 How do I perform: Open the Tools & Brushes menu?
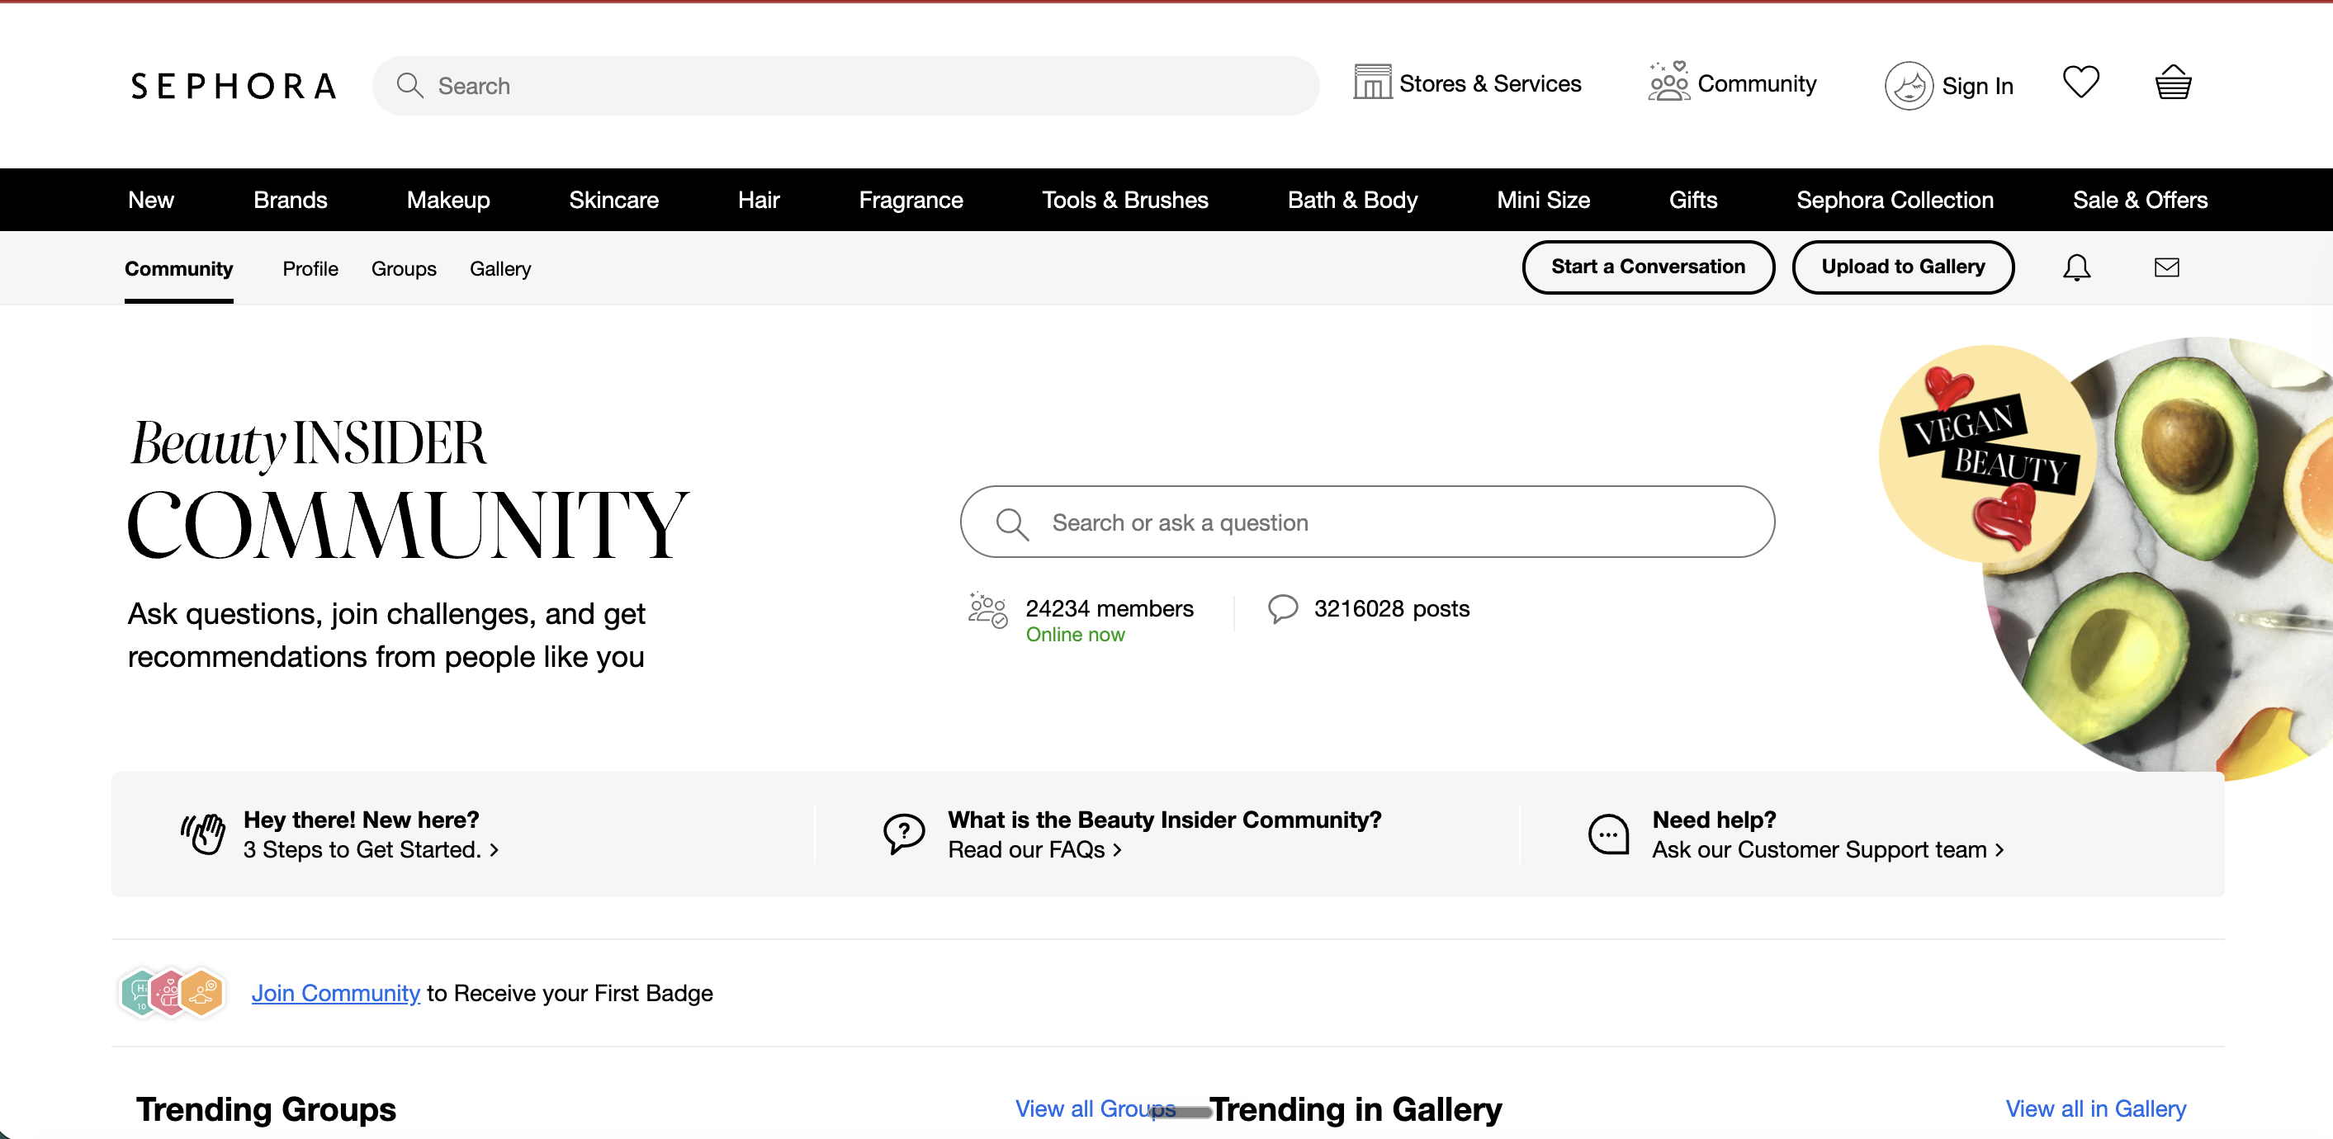tap(1126, 200)
